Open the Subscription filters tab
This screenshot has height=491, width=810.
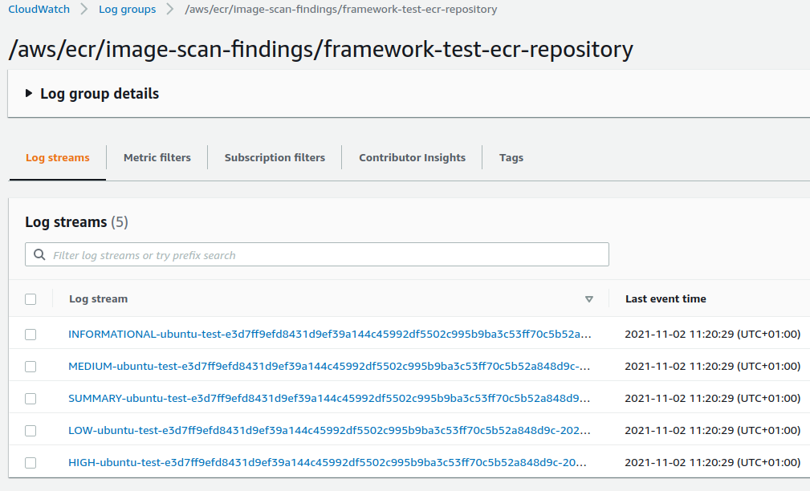pyautogui.click(x=275, y=157)
